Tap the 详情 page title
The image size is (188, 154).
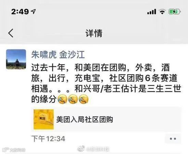[94, 33]
